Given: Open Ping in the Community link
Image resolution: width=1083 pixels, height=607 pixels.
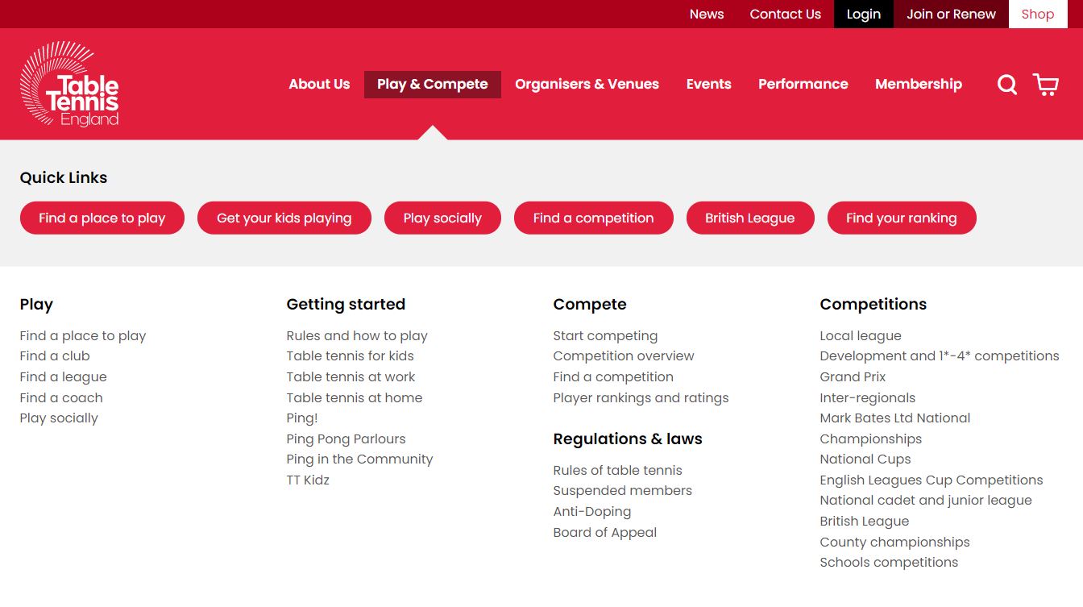Looking at the screenshot, I should tap(360, 459).
